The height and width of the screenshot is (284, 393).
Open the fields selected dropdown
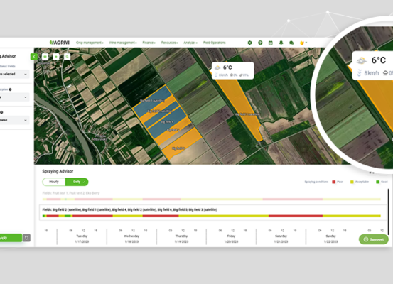pos(14,74)
